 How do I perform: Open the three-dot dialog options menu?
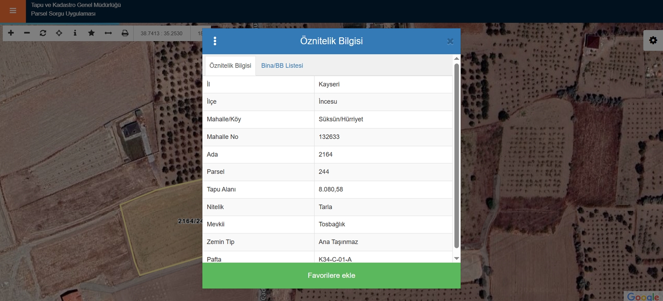(215, 41)
